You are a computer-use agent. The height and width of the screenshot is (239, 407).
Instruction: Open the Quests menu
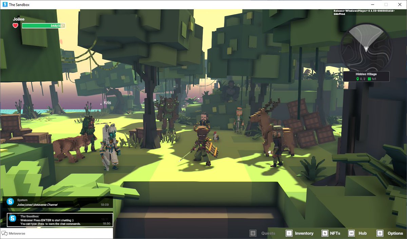[x=268, y=233]
